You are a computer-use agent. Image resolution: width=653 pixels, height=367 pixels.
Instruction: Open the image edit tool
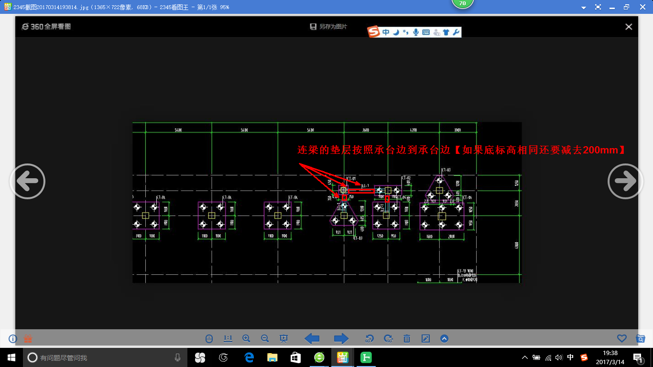pyautogui.click(x=425, y=339)
